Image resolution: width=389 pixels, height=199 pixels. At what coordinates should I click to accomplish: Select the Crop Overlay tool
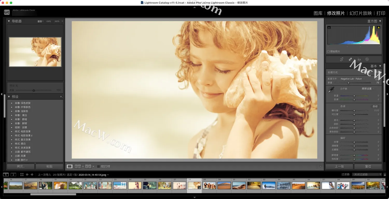342,59
